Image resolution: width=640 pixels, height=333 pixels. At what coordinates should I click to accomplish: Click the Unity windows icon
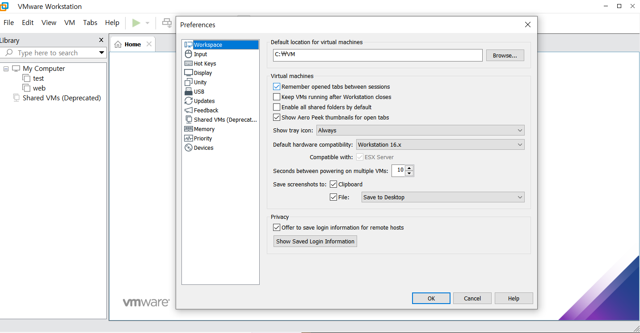[x=188, y=82]
